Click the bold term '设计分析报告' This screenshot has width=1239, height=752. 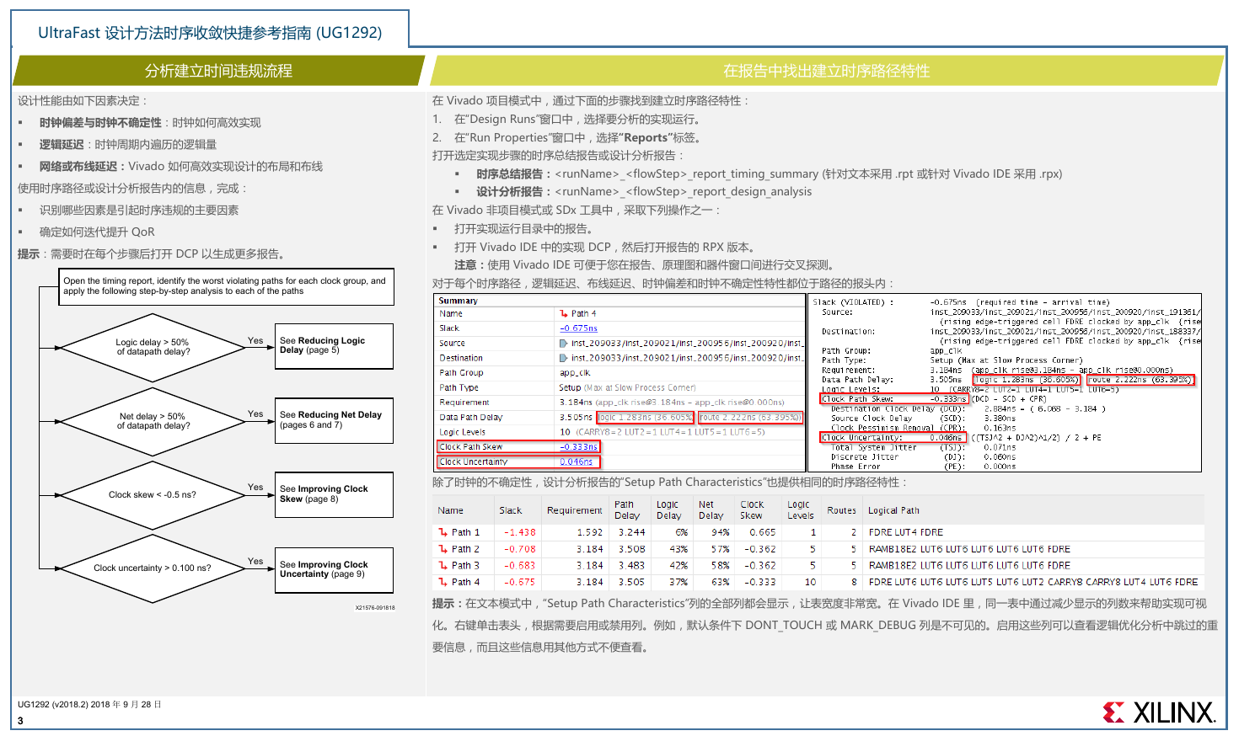click(x=509, y=192)
